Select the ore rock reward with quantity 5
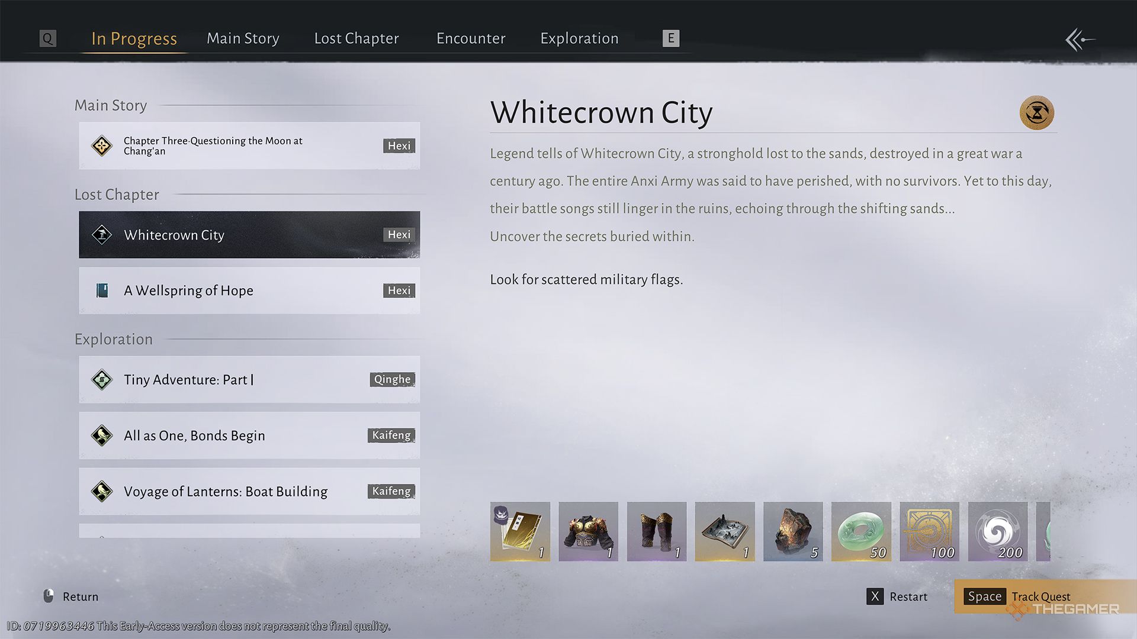Screen dimensions: 1137x639 tap(793, 531)
